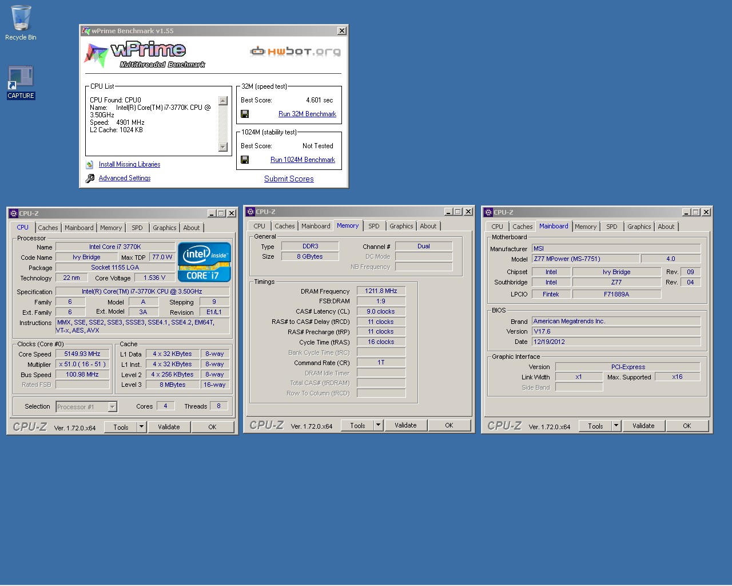Click Bus Speed value 100.98 MHz
The image size is (732, 586).
click(x=82, y=375)
